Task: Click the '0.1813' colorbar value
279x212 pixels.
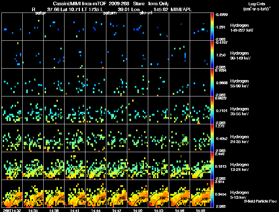Action: [221, 166]
